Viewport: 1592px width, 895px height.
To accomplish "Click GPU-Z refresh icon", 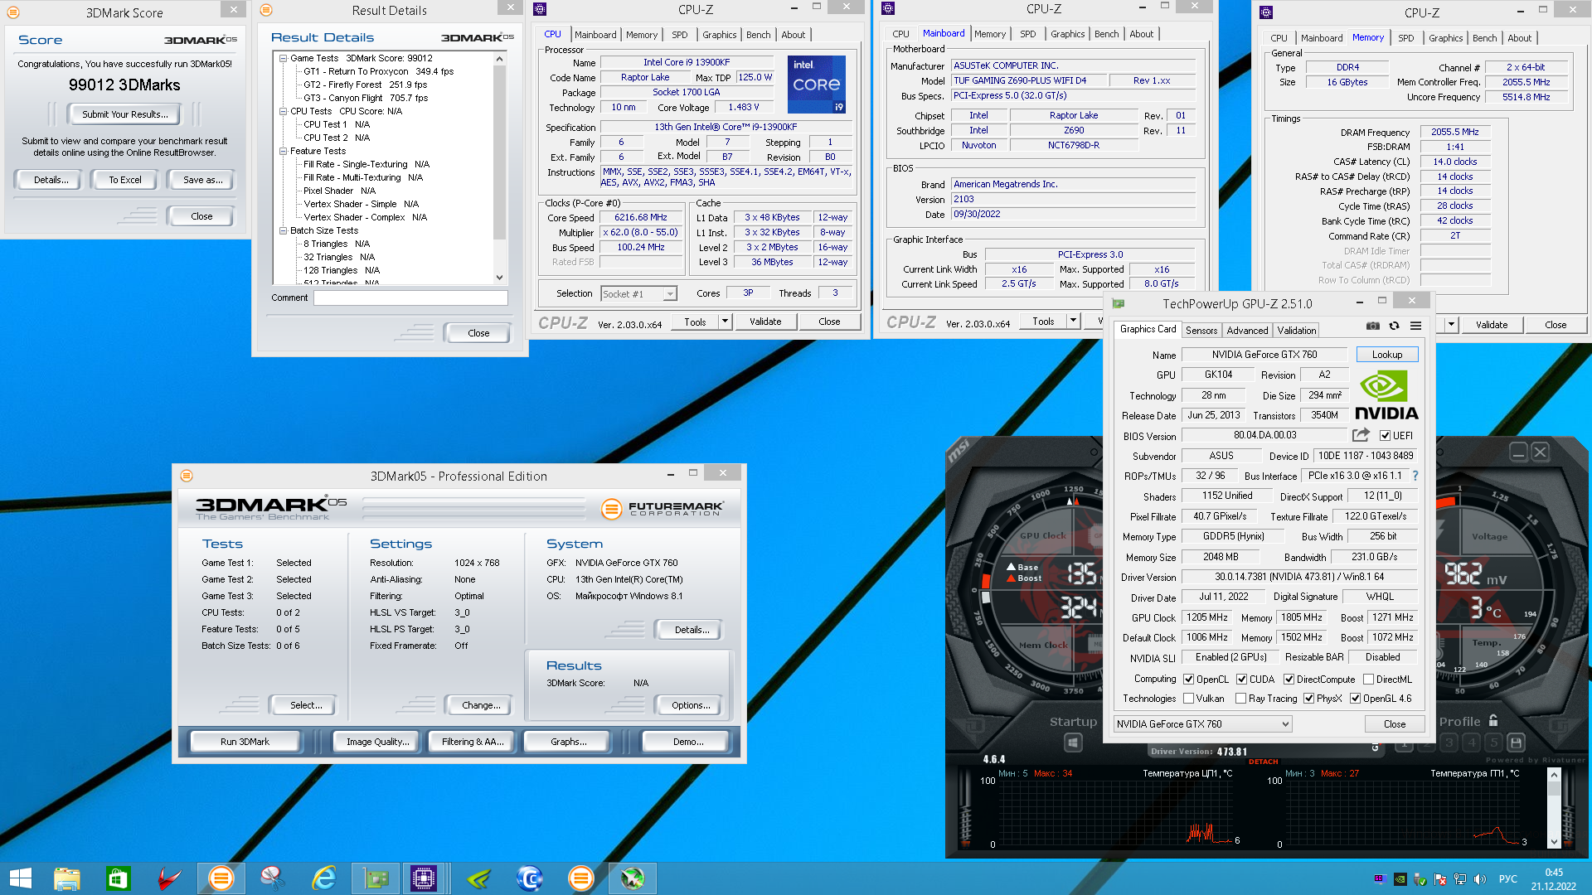I will pyautogui.click(x=1395, y=327).
